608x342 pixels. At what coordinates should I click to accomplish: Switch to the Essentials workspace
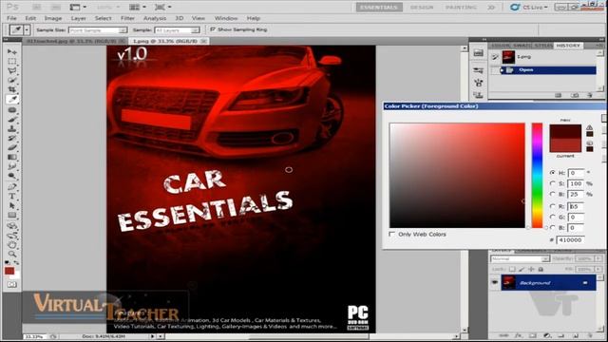pyautogui.click(x=379, y=7)
